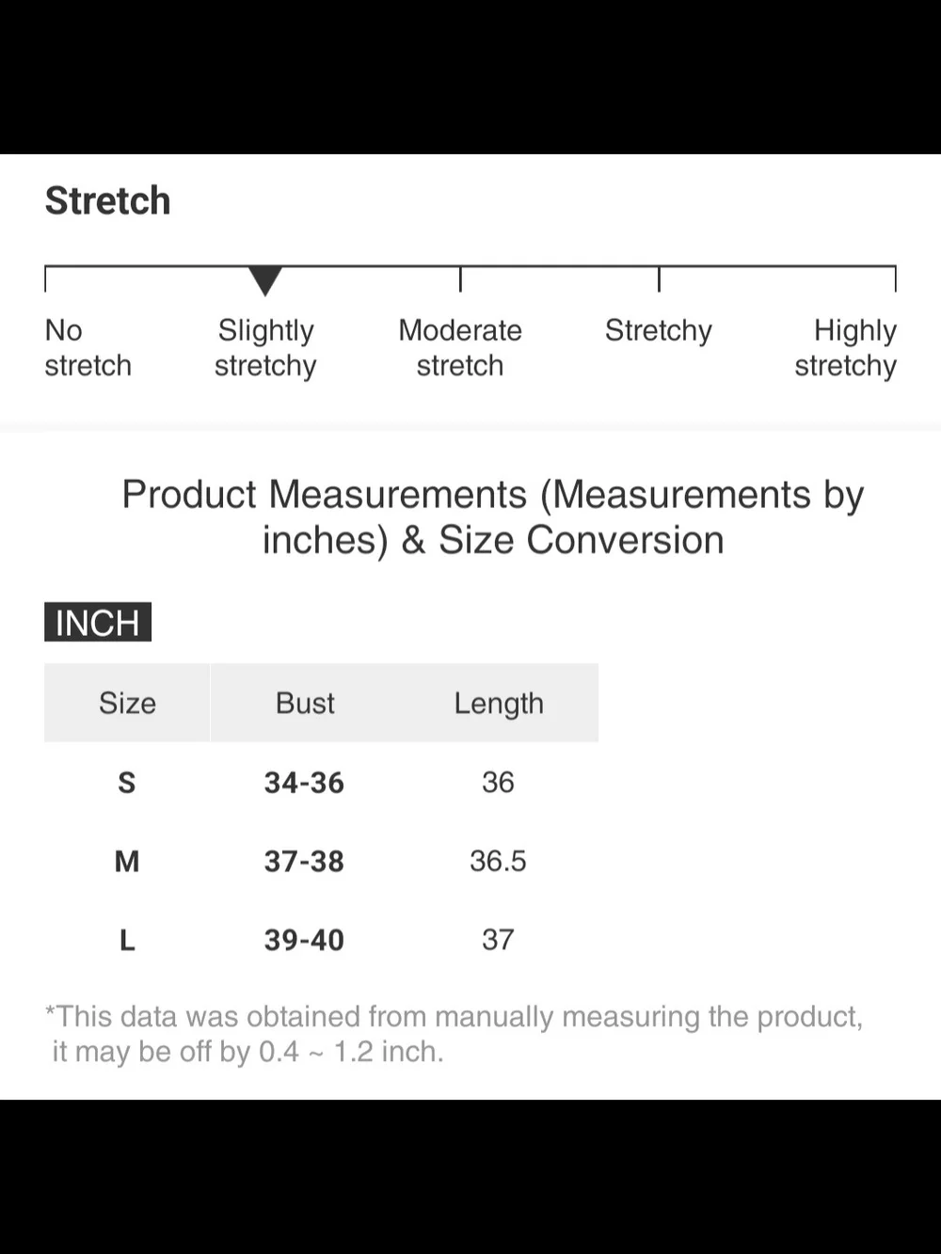Select the Stretchy scale label
The image size is (941, 1254).
659,331
